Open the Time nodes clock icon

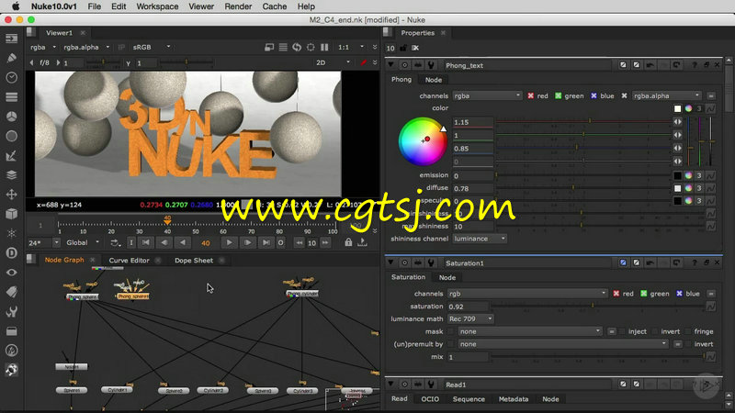click(x=12, y=77)
